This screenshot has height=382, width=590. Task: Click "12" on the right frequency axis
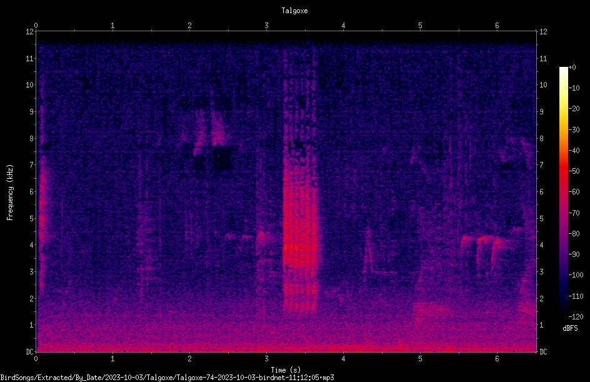click(543, 32)
